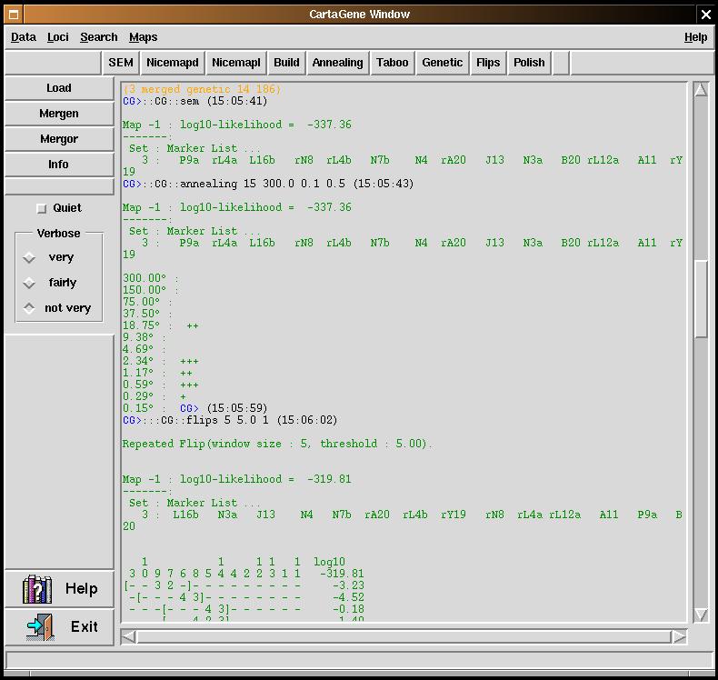Run the SEM toolbar command

121,63
